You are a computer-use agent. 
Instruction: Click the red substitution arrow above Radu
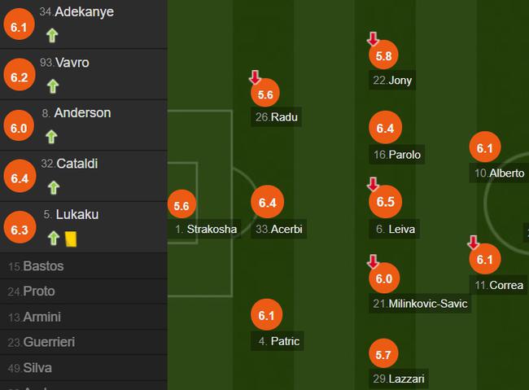255,77
